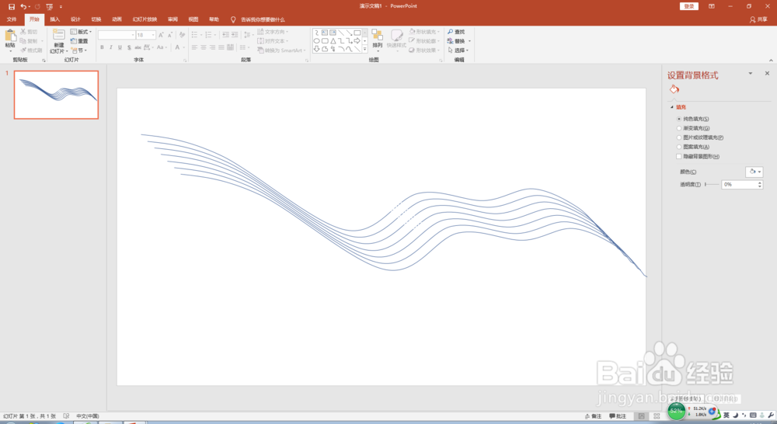
Task: Open the font name combo box
Action: pyautogui.click(x=117, y=35)
